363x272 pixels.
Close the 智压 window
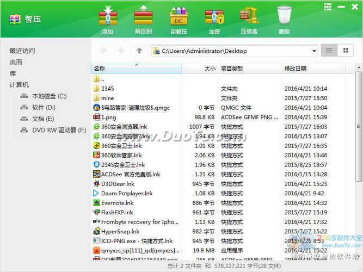tap(355, 7)
